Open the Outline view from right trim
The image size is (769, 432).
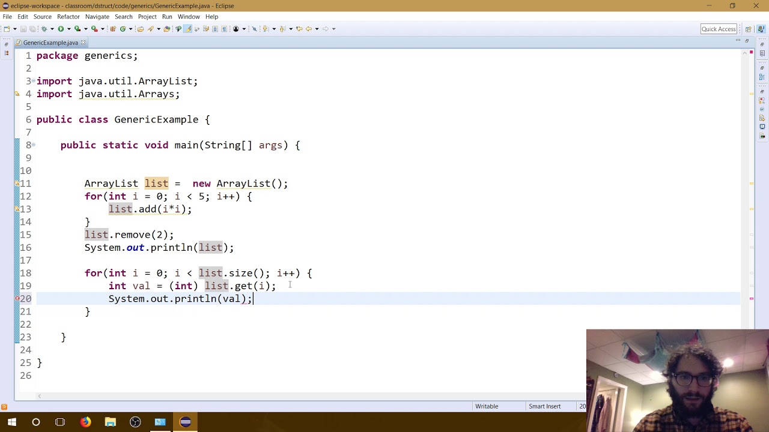[762, 77]
